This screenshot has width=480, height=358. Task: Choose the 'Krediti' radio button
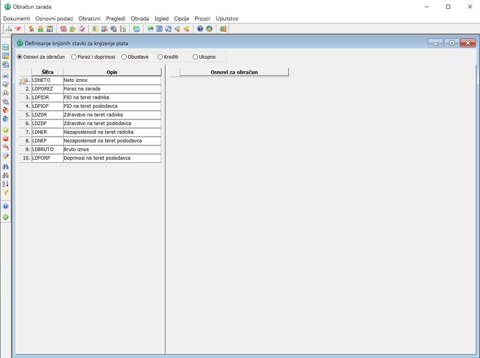click(160, 57)
